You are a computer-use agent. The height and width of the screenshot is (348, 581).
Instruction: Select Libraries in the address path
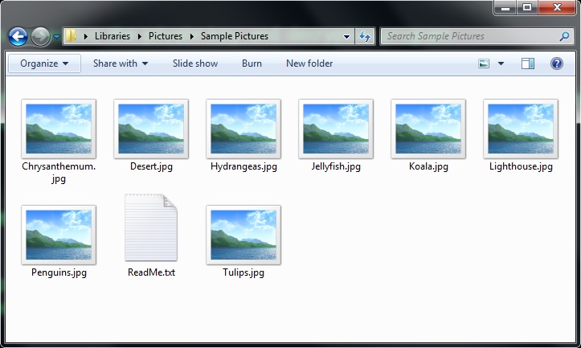[113, 36]
